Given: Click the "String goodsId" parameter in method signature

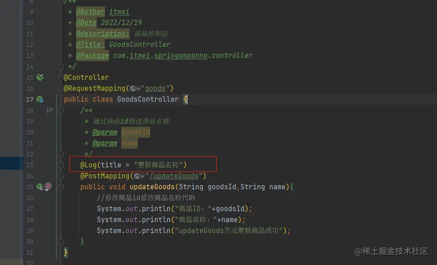Looking at the screenshot, I should pyautogui.click(x=208, y=187).
